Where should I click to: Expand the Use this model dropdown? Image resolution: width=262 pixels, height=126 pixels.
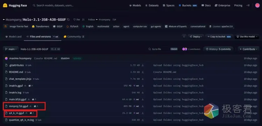coord(247,36)
